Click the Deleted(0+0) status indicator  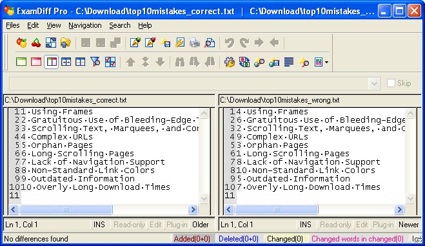click(239, 239)
